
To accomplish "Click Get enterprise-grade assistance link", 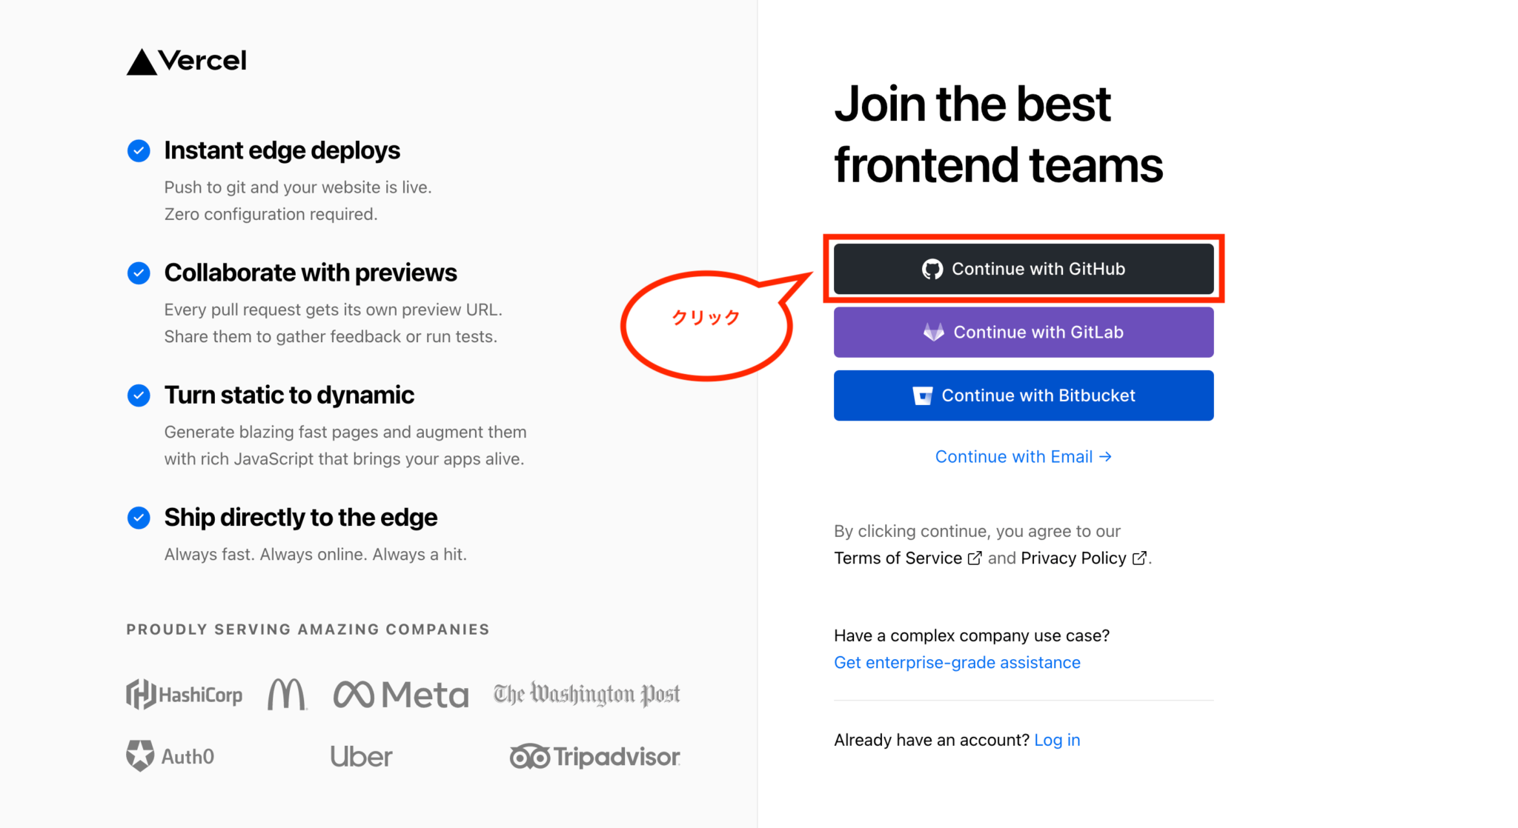I will click(957, 663).
